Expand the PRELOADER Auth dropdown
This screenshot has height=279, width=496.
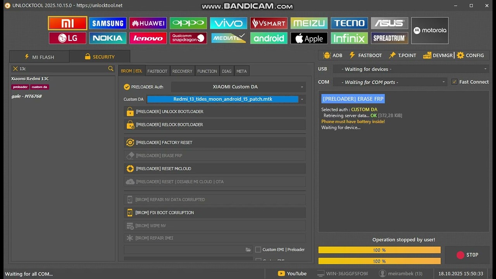coord(238,87)
